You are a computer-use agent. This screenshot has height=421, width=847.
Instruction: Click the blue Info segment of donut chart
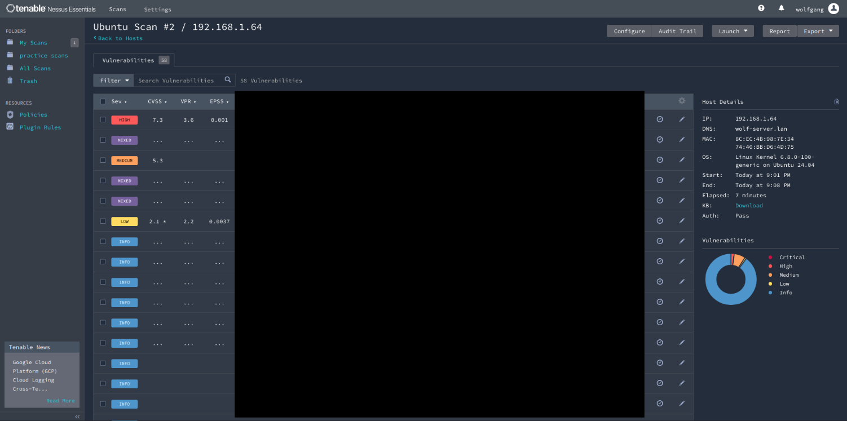click(x=719, y=294)
